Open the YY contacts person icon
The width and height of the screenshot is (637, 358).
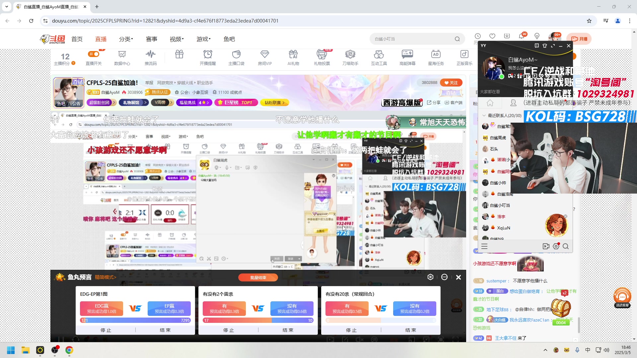[513, 103]
